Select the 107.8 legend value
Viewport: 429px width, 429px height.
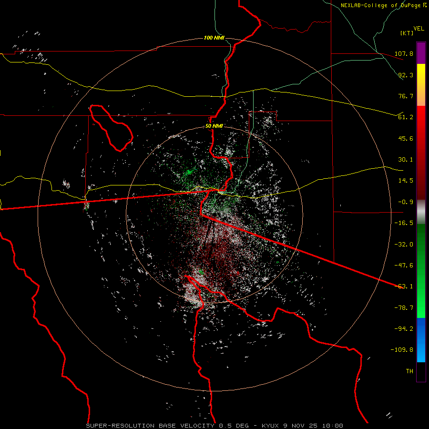[404, 53]
